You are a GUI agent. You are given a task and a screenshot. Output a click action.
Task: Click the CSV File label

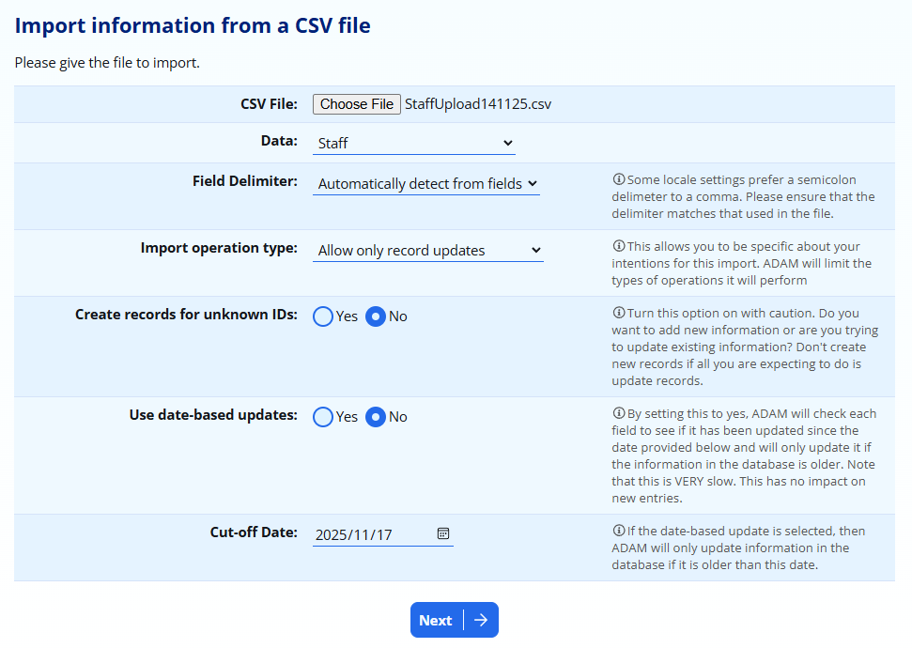[269, 103]
